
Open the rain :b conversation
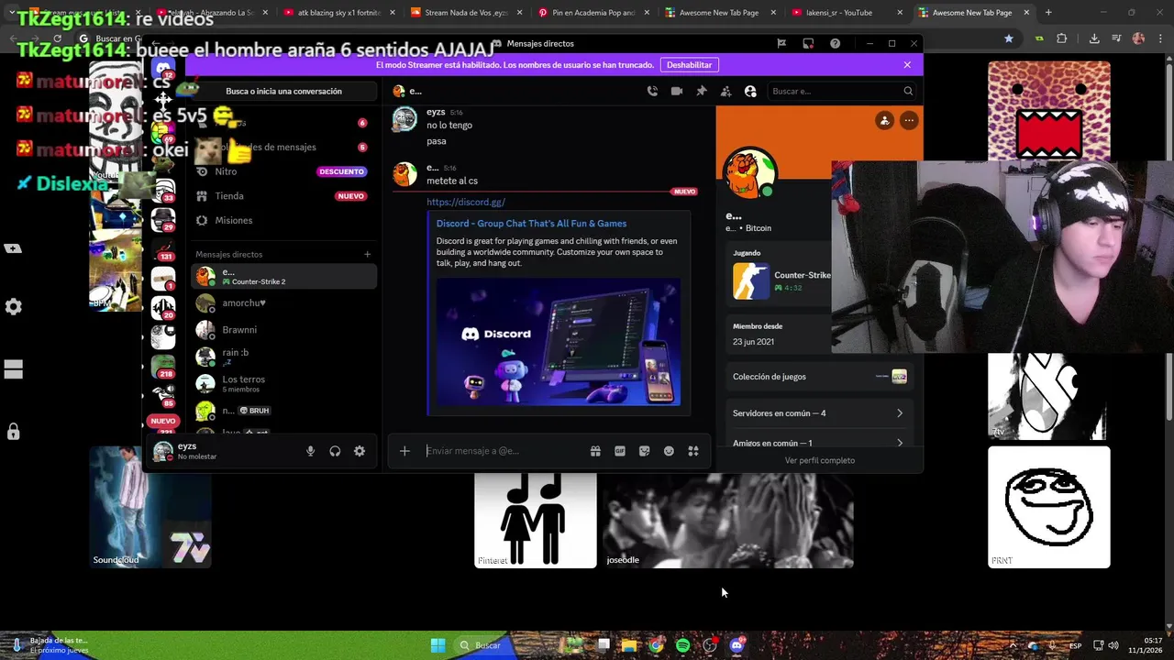284,357
